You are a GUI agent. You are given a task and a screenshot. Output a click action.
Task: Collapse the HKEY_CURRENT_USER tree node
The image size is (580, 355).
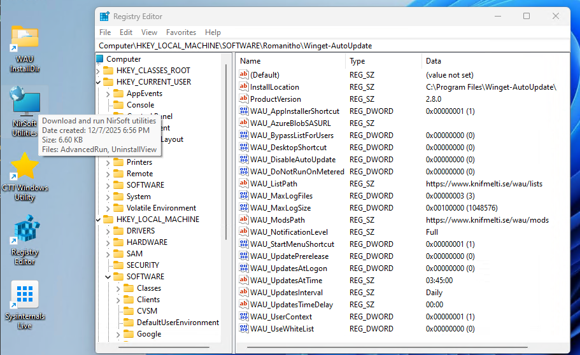click(x=98, y=82)
